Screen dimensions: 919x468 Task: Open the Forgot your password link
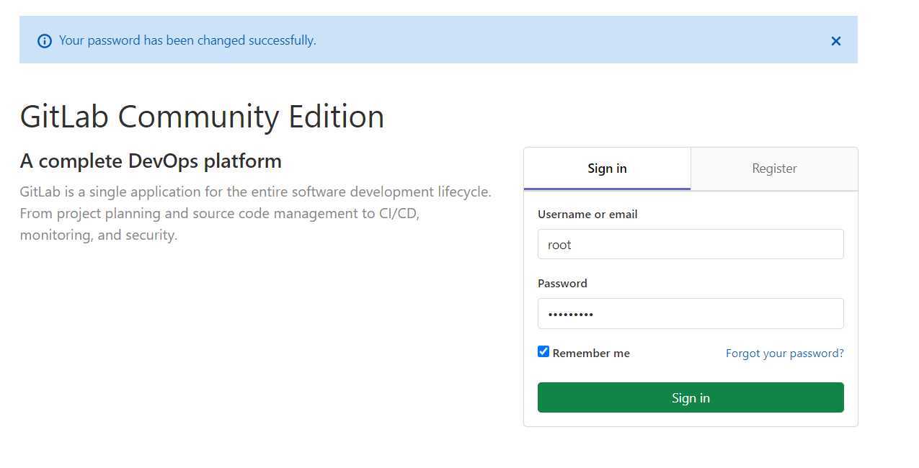point(785,353)
